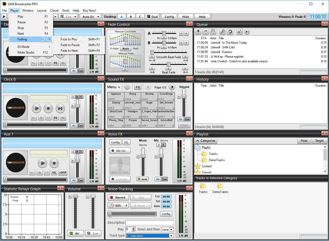Viewport: 329px width, 241px height.
Task: Open the Track type combo box
Action: click(150, 236)
